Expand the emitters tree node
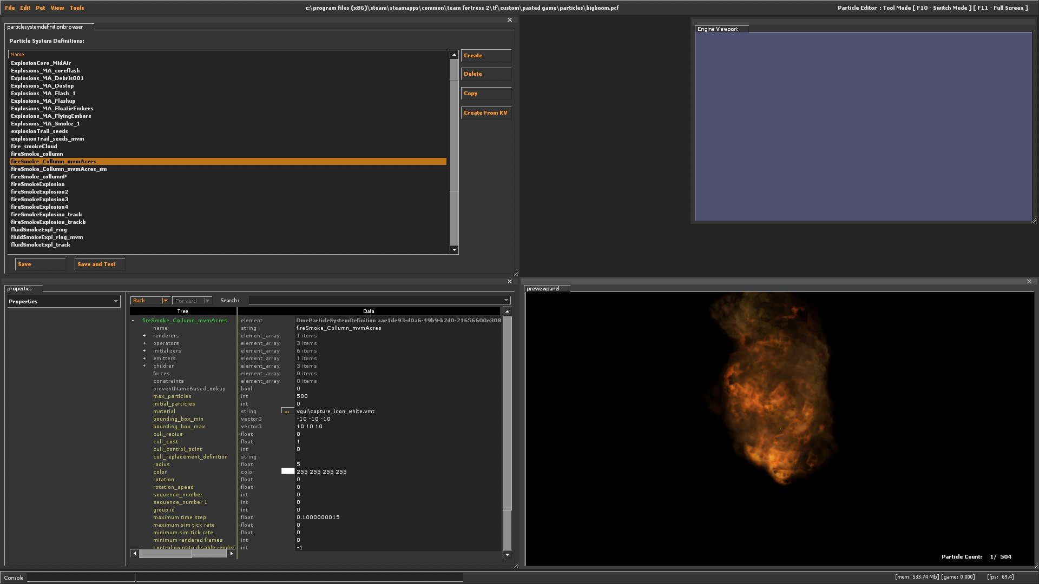 [144, 359]
